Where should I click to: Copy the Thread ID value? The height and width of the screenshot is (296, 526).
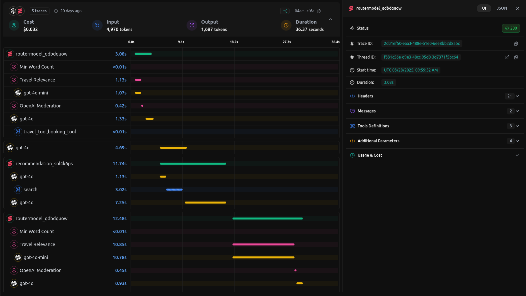point(516,57)
